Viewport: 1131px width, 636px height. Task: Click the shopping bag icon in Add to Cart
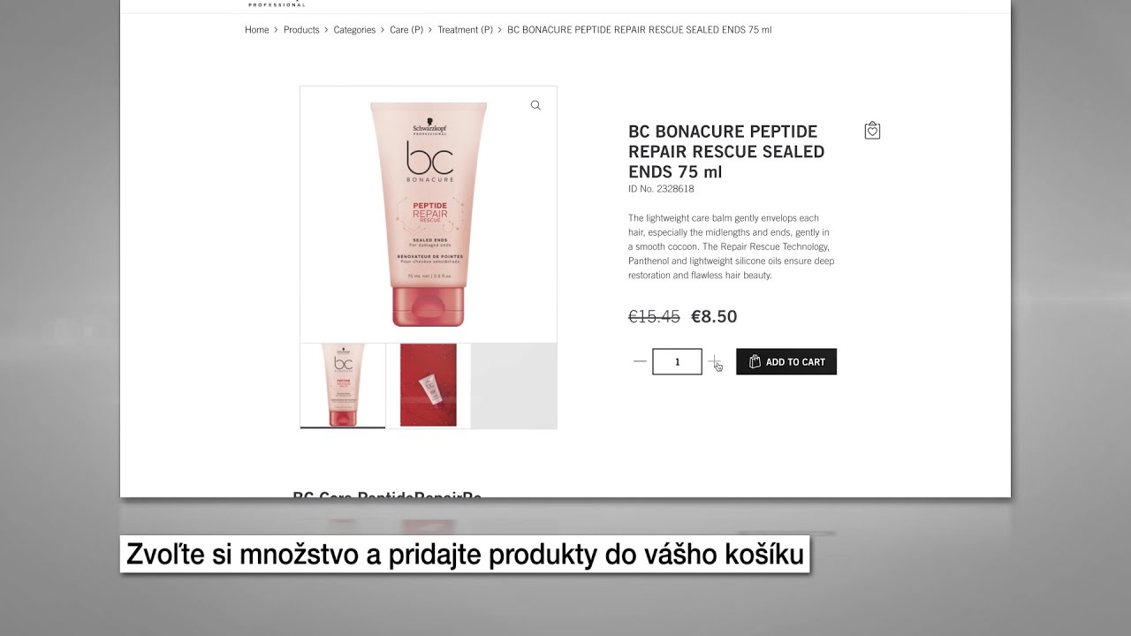point(755,361)
